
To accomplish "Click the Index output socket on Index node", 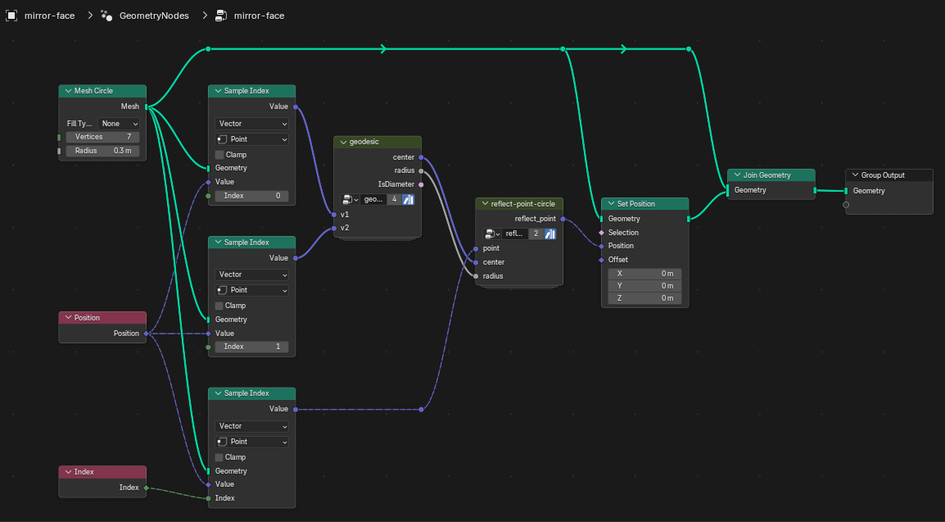I will coord(147,488).
